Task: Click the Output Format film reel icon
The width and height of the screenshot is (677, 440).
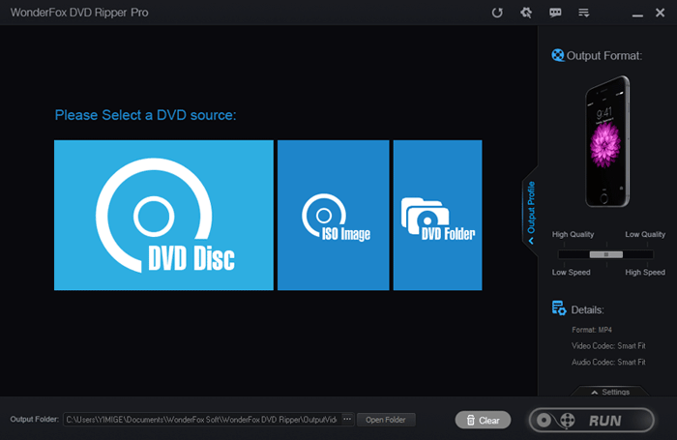Action: click(557, 55)
